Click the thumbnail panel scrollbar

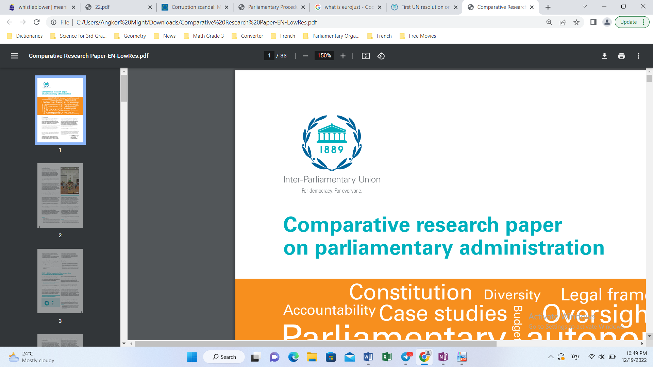[124, 88]
